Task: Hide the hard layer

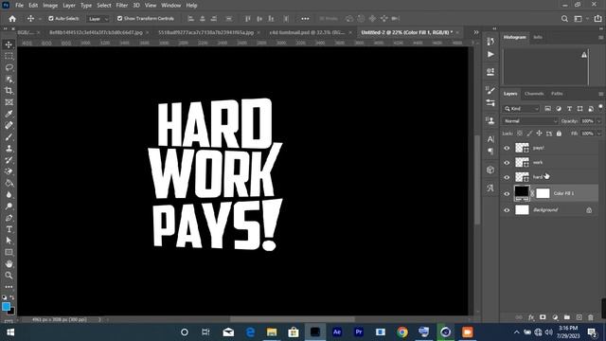Action: tap(507, 177)
